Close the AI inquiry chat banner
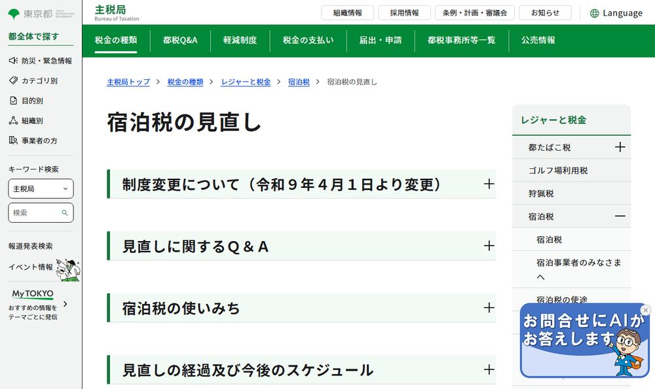Viewport: 655px width, 389px height. [x=645, y=310]
